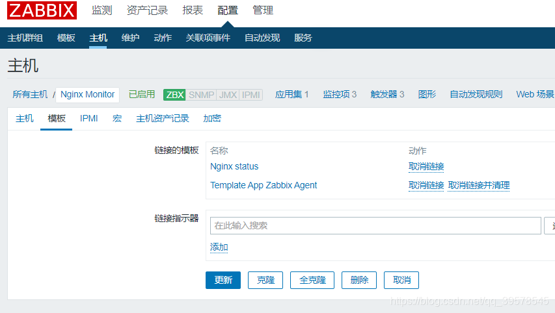Click the 全克隆 button

pos(312,280)
